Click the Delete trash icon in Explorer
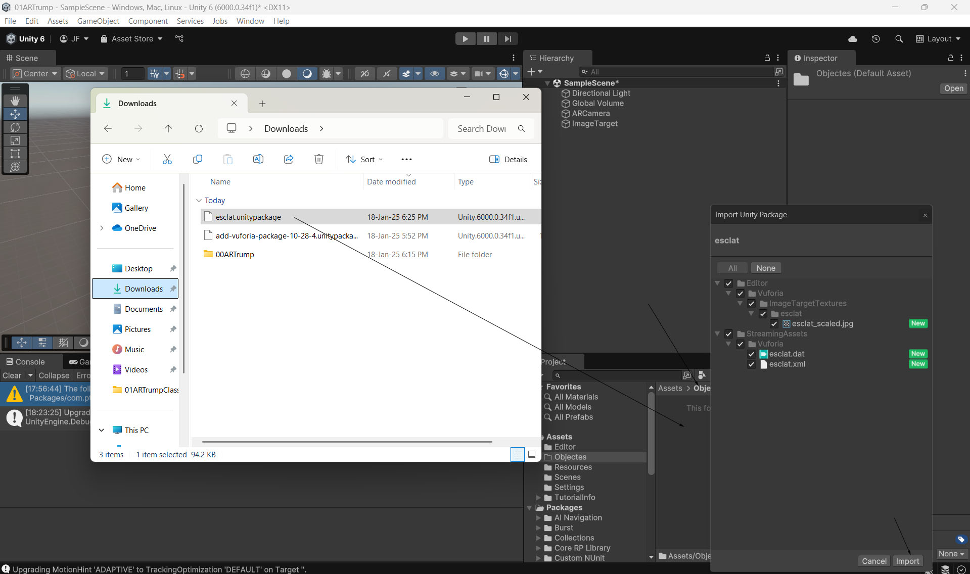Viewport: 970px width, 574px height. (x=319, y=159)
